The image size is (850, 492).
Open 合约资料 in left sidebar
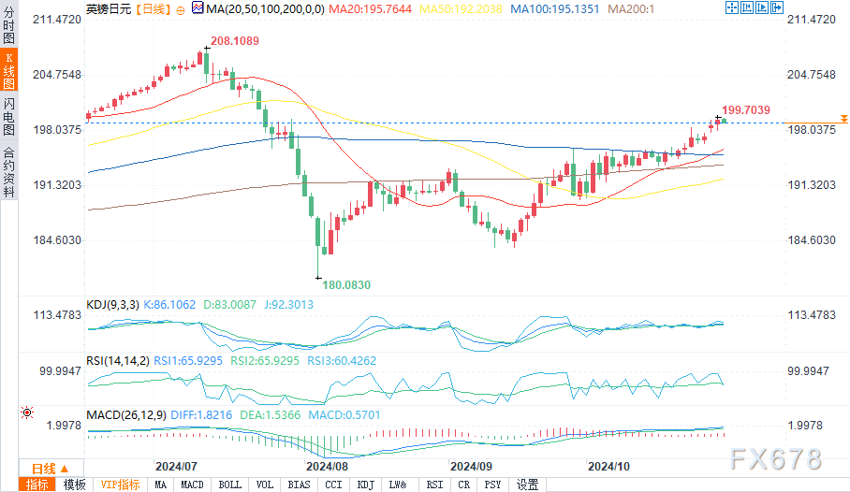click(x=8, y=172)
